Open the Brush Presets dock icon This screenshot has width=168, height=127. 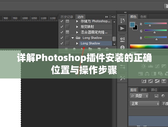coord(122,67)
